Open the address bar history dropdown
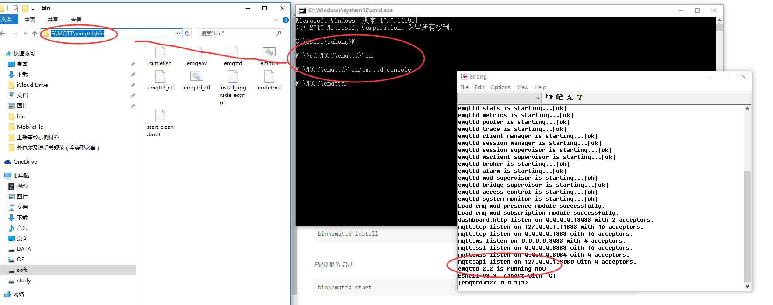 tap(178, 33)
